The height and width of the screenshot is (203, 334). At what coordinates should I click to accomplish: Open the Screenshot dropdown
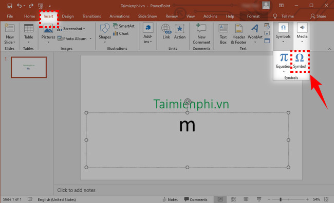pos(71,29)
